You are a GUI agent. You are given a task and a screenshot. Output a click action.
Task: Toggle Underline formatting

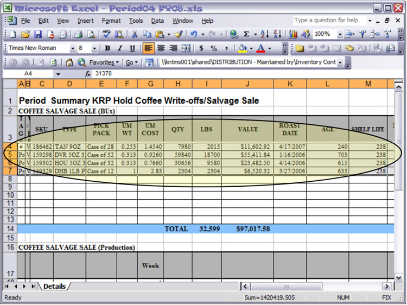click(132, 48)
